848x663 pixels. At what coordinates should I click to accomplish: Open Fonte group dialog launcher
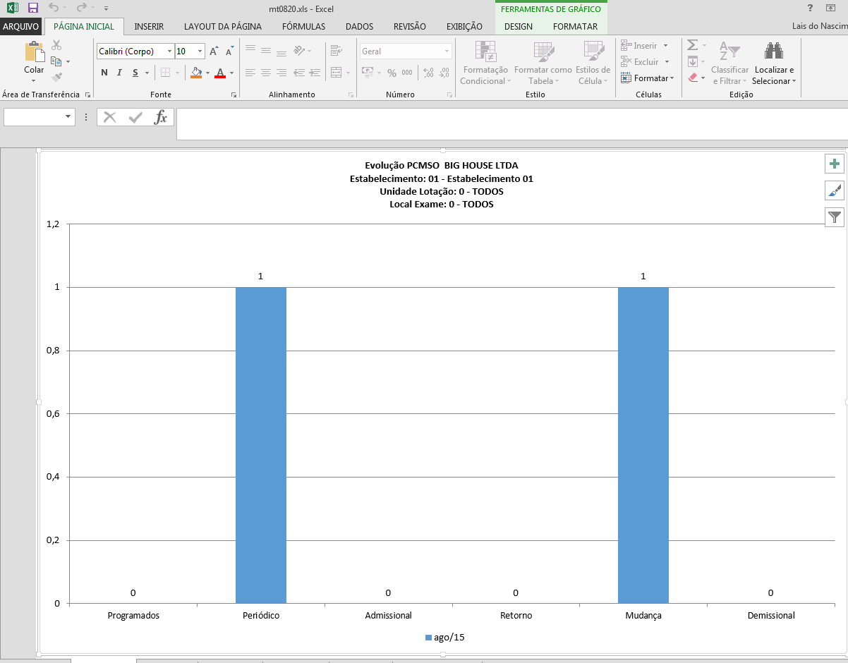click(x=234, y=95)
